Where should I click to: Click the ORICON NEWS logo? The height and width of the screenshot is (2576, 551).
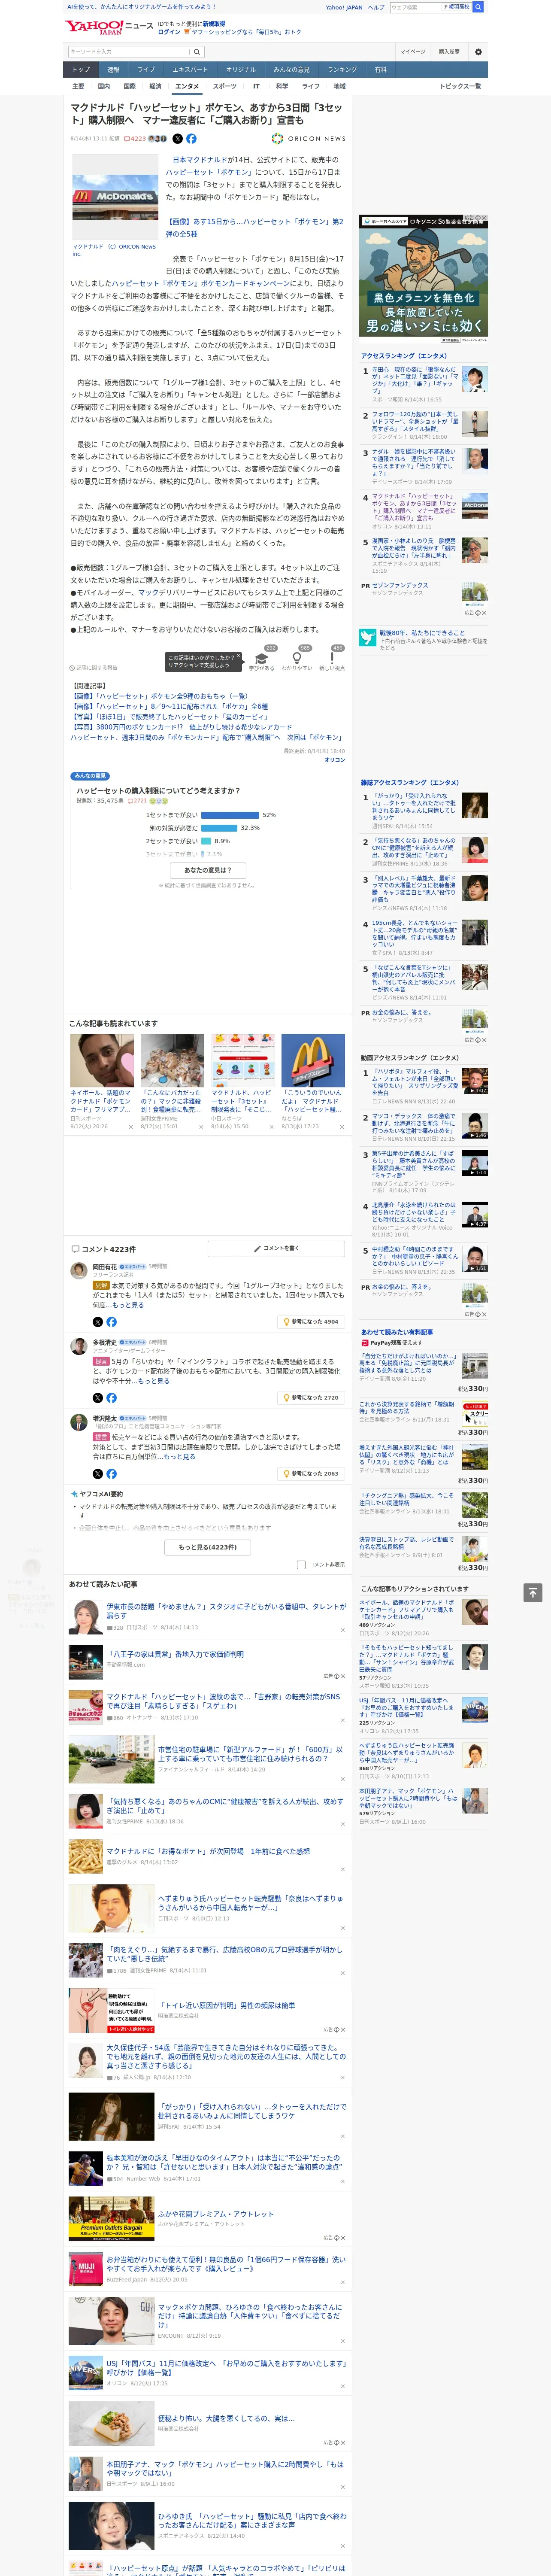coord(309,139)
